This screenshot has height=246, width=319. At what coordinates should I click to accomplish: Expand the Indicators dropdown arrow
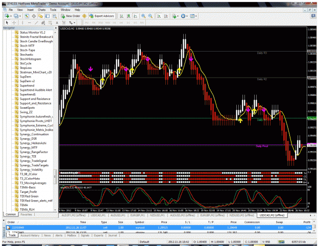point(178,16)
